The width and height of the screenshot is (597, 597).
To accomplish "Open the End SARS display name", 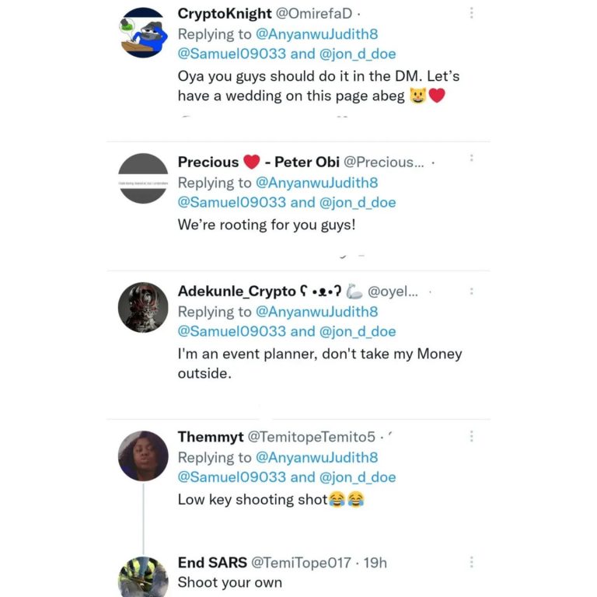I will (x=212, y=562).
